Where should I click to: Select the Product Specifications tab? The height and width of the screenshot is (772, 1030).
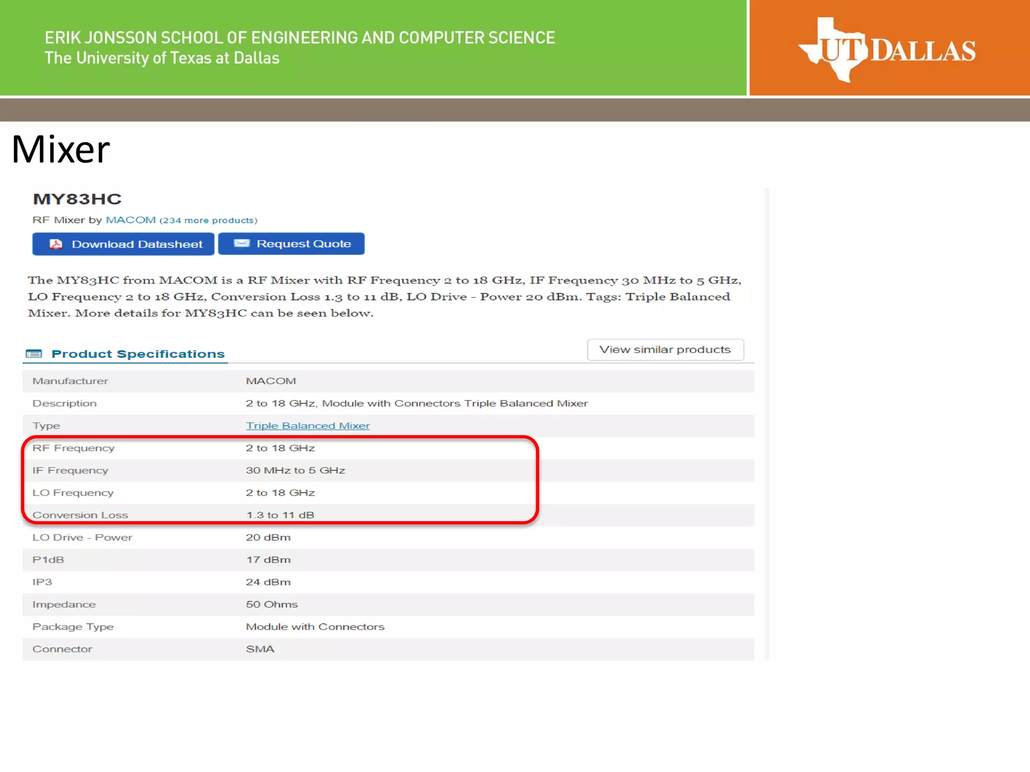(x=138, y=354)
